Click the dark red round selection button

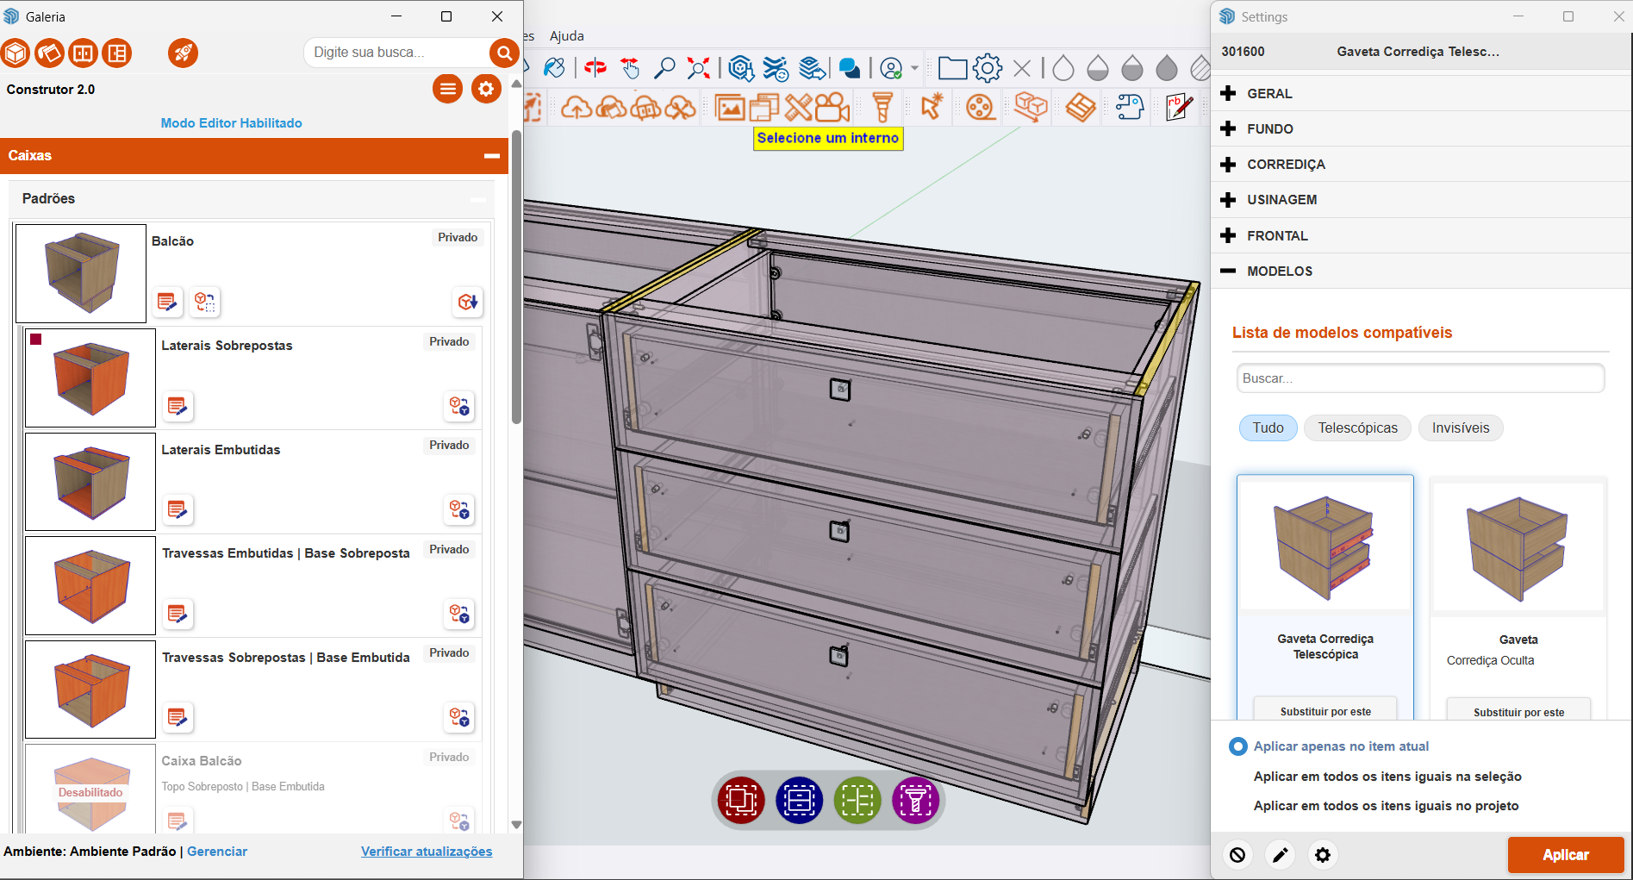pyautogui.click(x=740, y=801)
